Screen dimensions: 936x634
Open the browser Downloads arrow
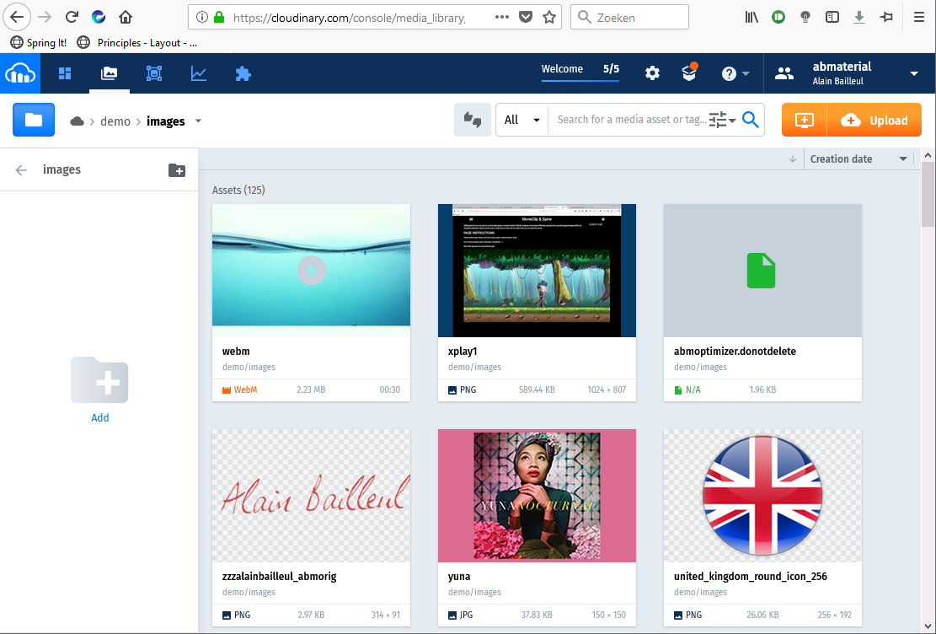tap(859, 18)
